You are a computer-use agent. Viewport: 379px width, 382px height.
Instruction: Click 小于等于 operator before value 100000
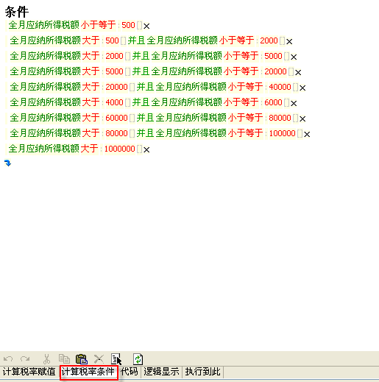[x=245, y=133]
